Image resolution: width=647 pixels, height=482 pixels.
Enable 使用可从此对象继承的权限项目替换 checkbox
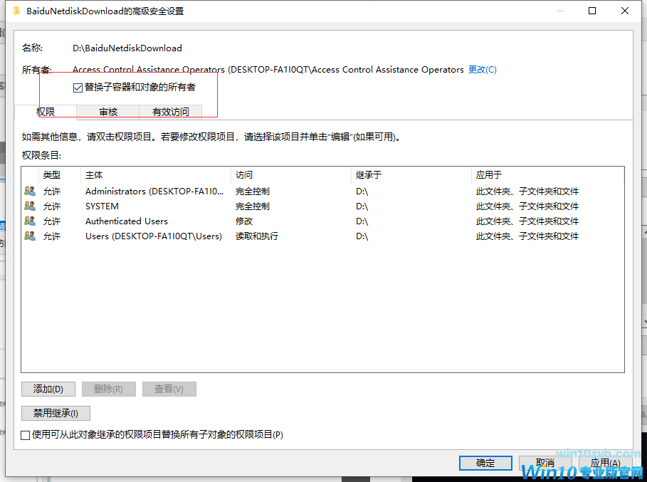[26, 434]
